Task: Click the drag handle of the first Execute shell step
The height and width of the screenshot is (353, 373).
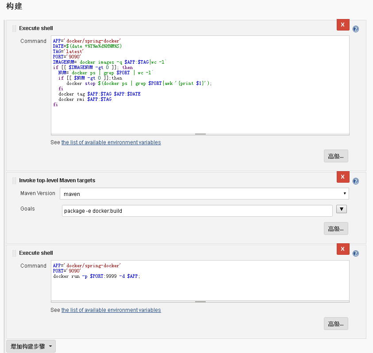Action: (x=14, y=28)
